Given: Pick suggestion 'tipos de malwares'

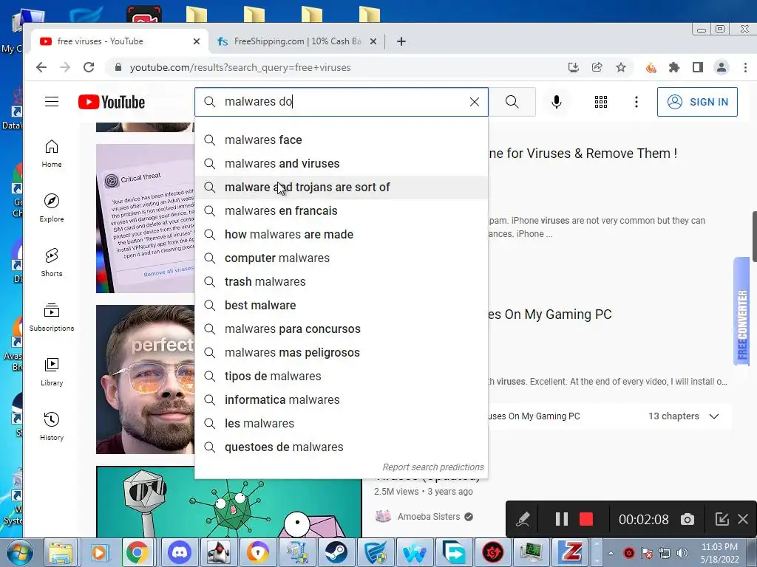Looking at the screenshot, I should click(x=342, y=376).
